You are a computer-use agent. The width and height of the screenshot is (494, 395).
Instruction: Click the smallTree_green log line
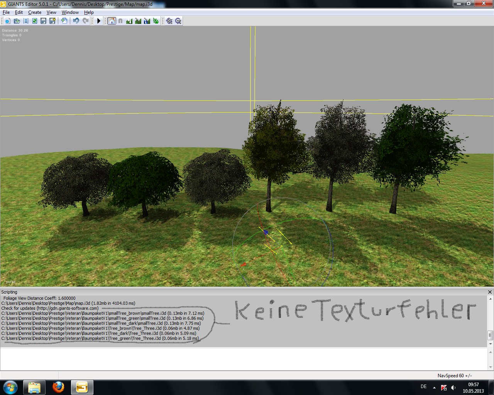(x=102, y=318)
